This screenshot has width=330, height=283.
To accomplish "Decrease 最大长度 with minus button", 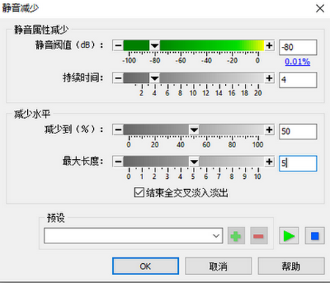I will pos(118,161).
